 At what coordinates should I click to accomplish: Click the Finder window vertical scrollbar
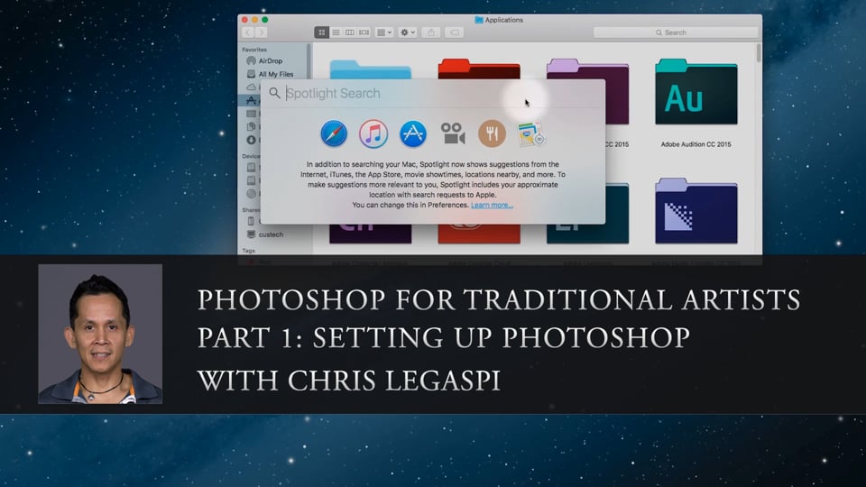point(759,53)
